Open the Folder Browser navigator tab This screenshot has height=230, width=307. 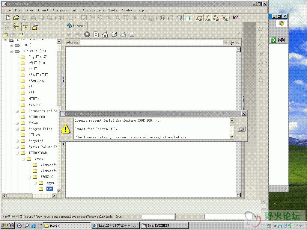[x=16, y=26]
